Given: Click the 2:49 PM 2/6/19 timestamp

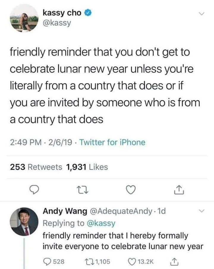Looking at the screenshot, I should click(x=41, y=143).
